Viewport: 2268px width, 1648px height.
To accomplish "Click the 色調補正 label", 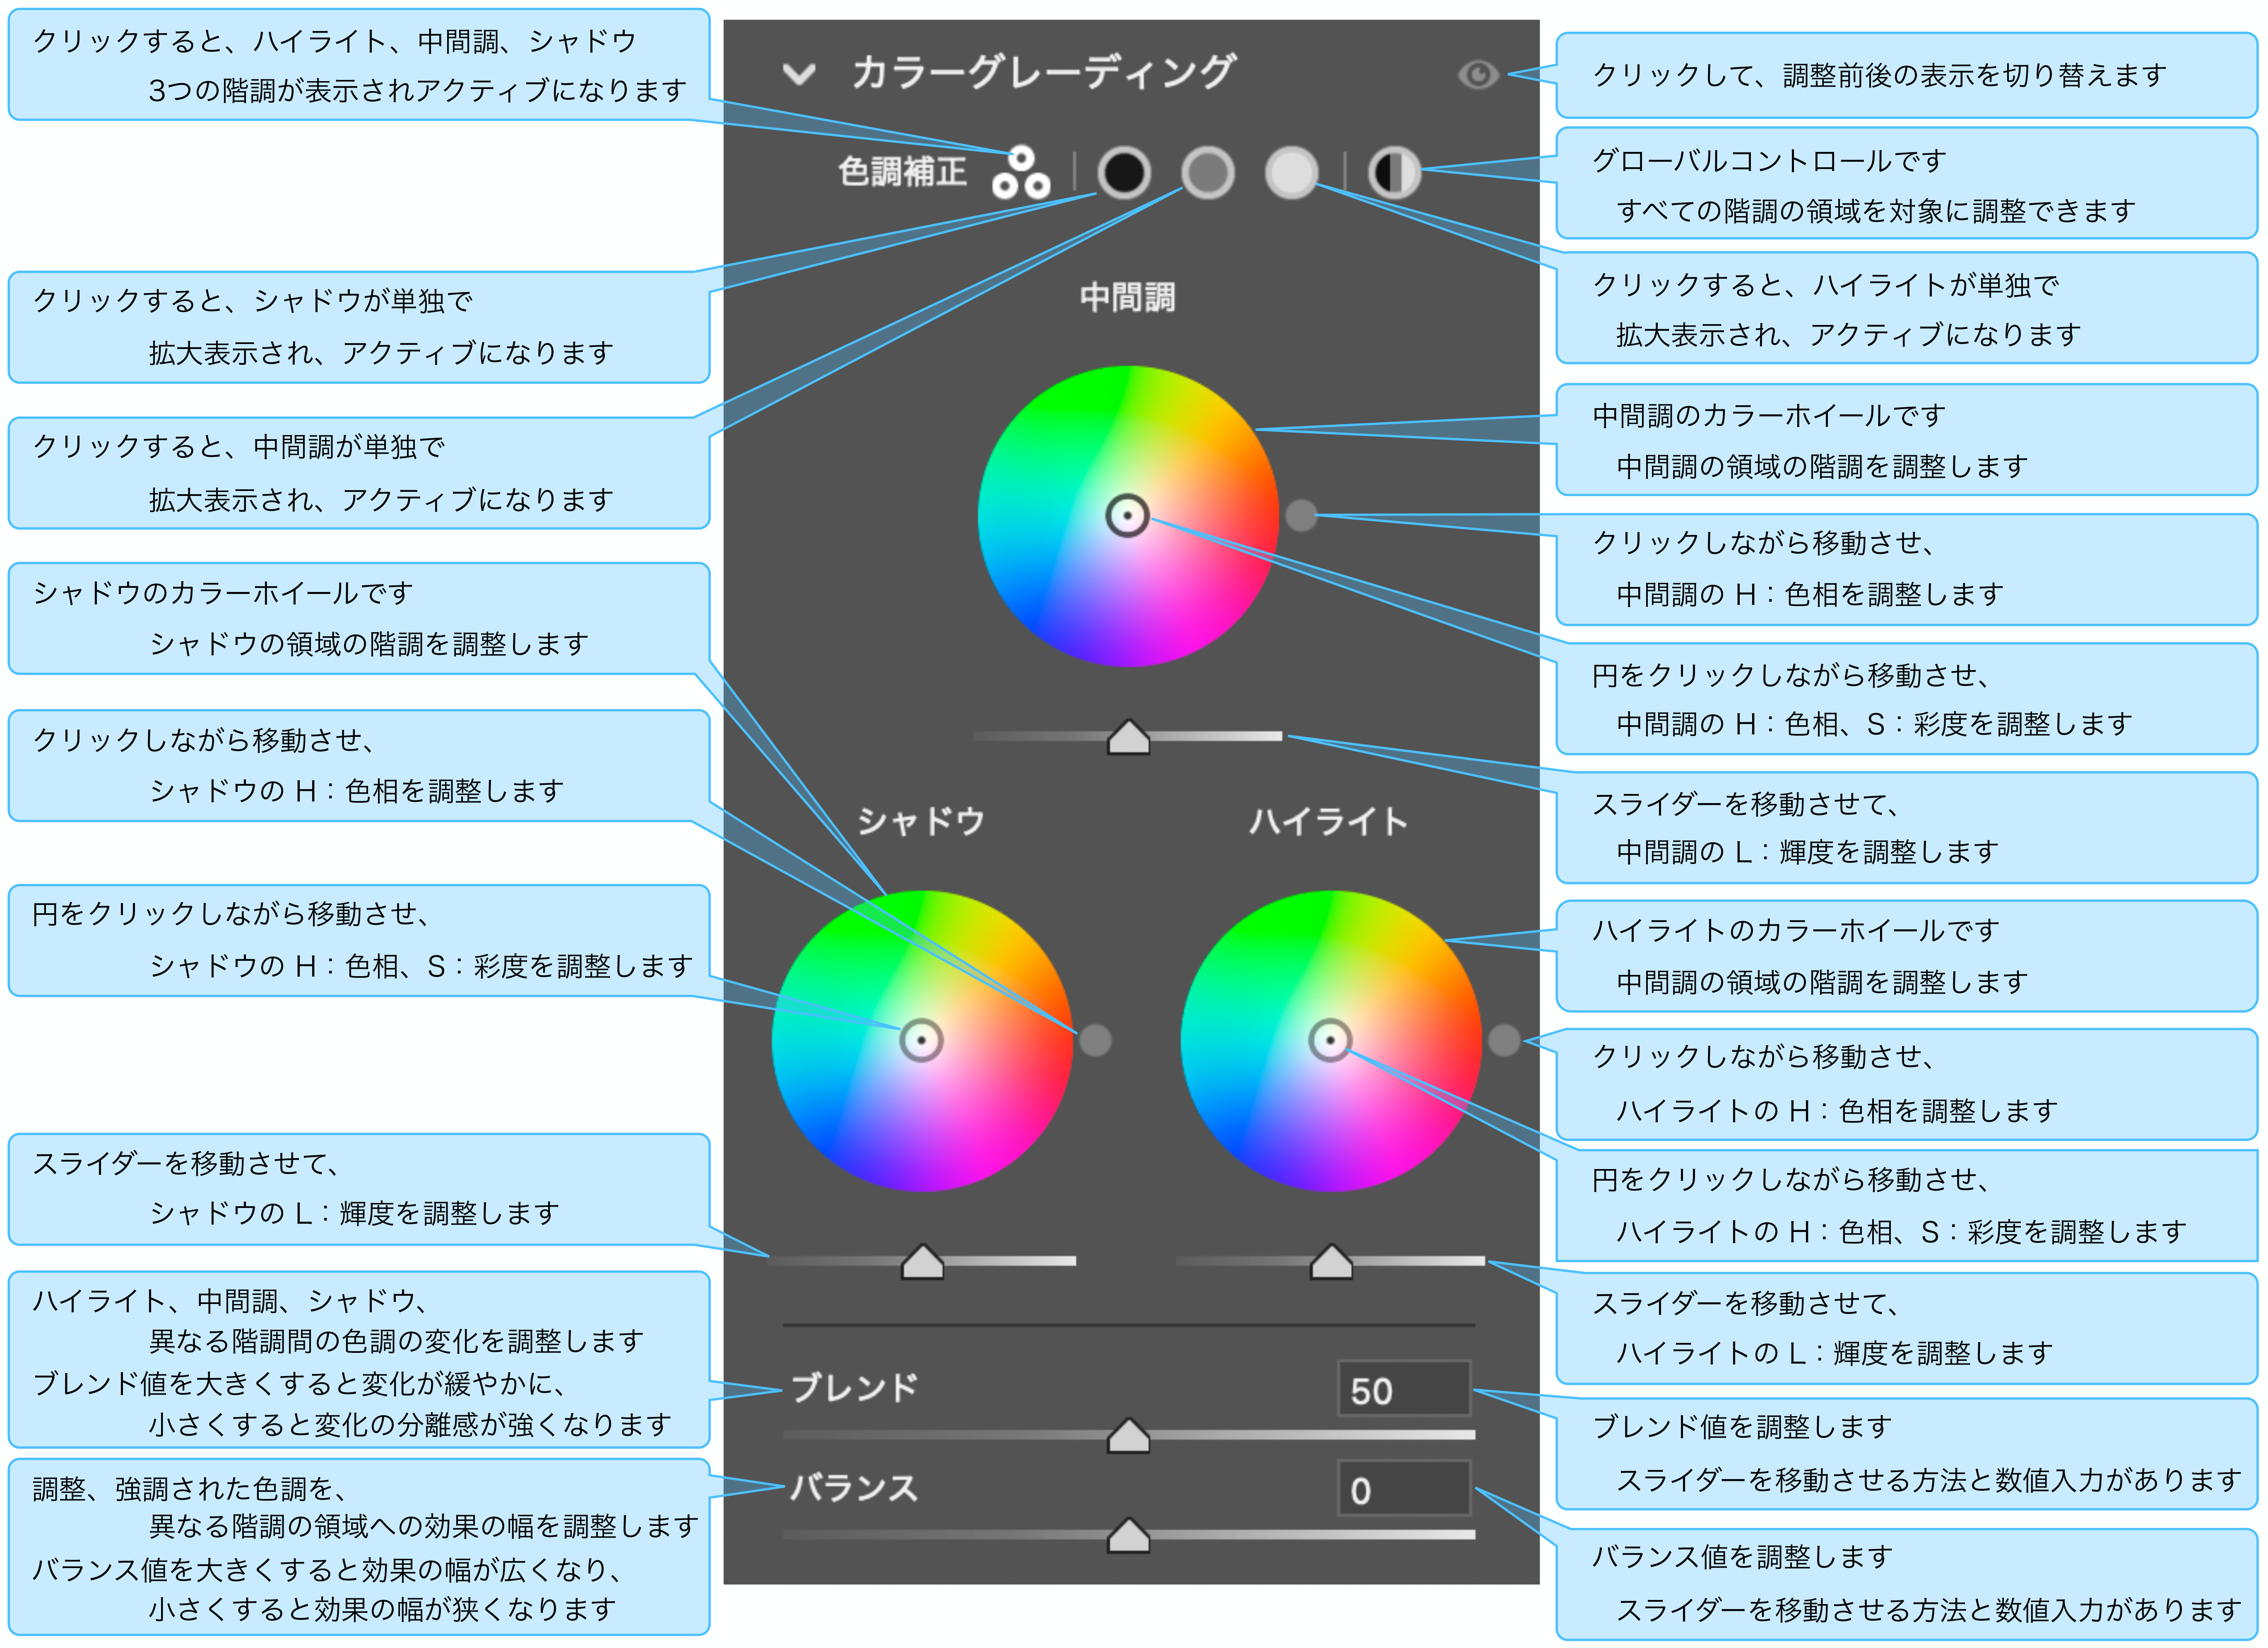I will [902, 172].
